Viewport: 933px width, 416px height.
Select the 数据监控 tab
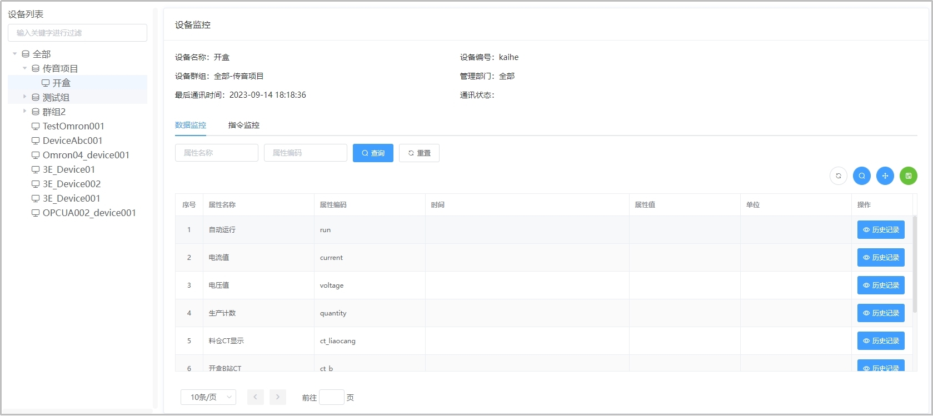point(190,125)
